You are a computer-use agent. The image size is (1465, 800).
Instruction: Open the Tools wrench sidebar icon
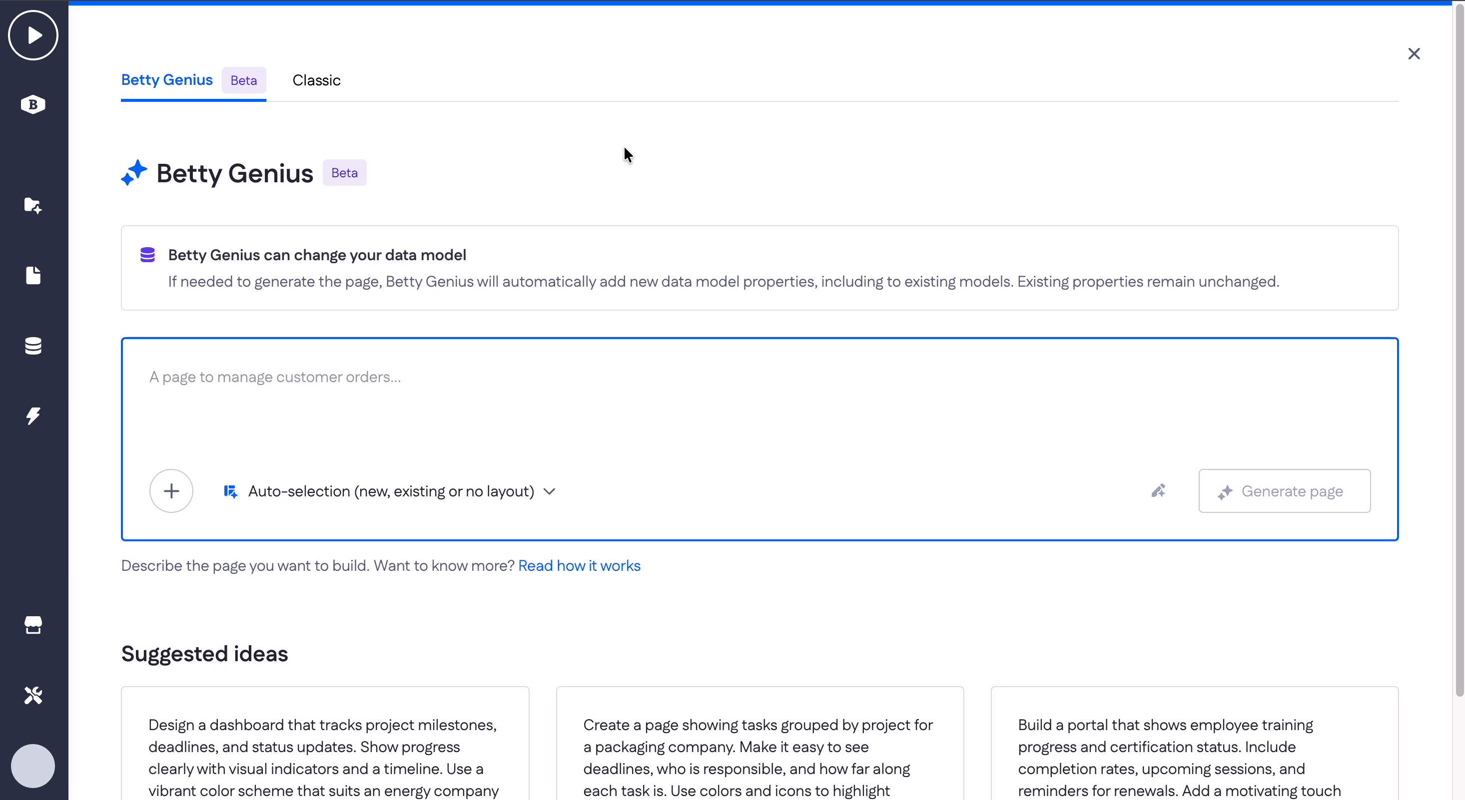(x=33, y=695)
